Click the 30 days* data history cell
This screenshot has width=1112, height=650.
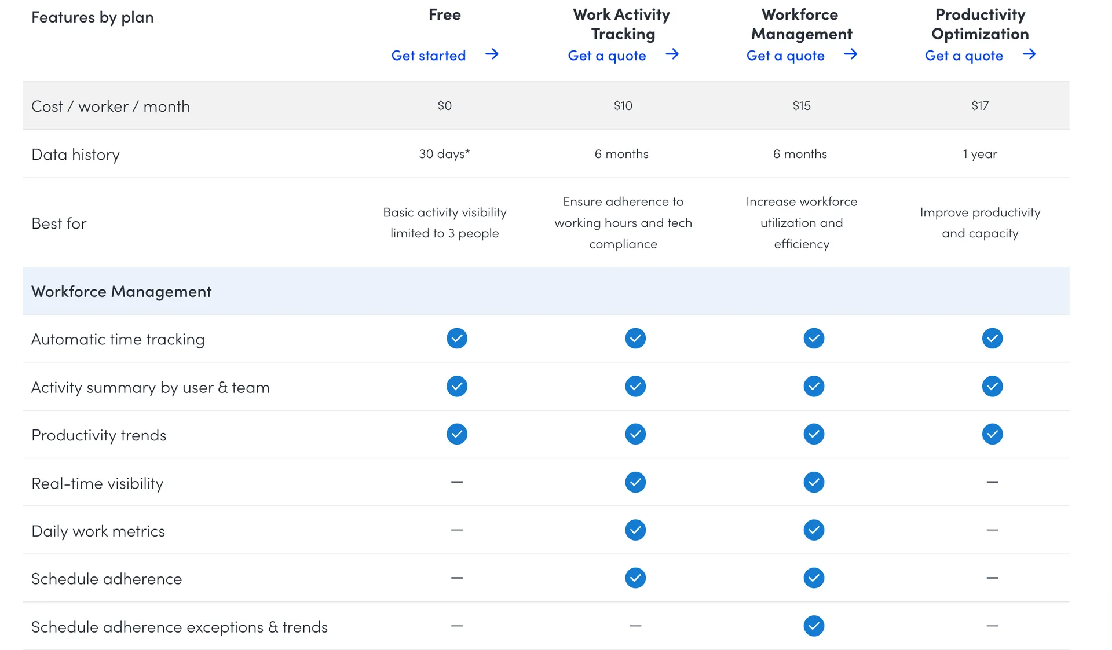pos(445,154)
